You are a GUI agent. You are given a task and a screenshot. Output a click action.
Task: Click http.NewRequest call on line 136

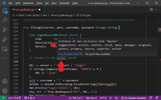pyautogui.click(x=59, y=92)
